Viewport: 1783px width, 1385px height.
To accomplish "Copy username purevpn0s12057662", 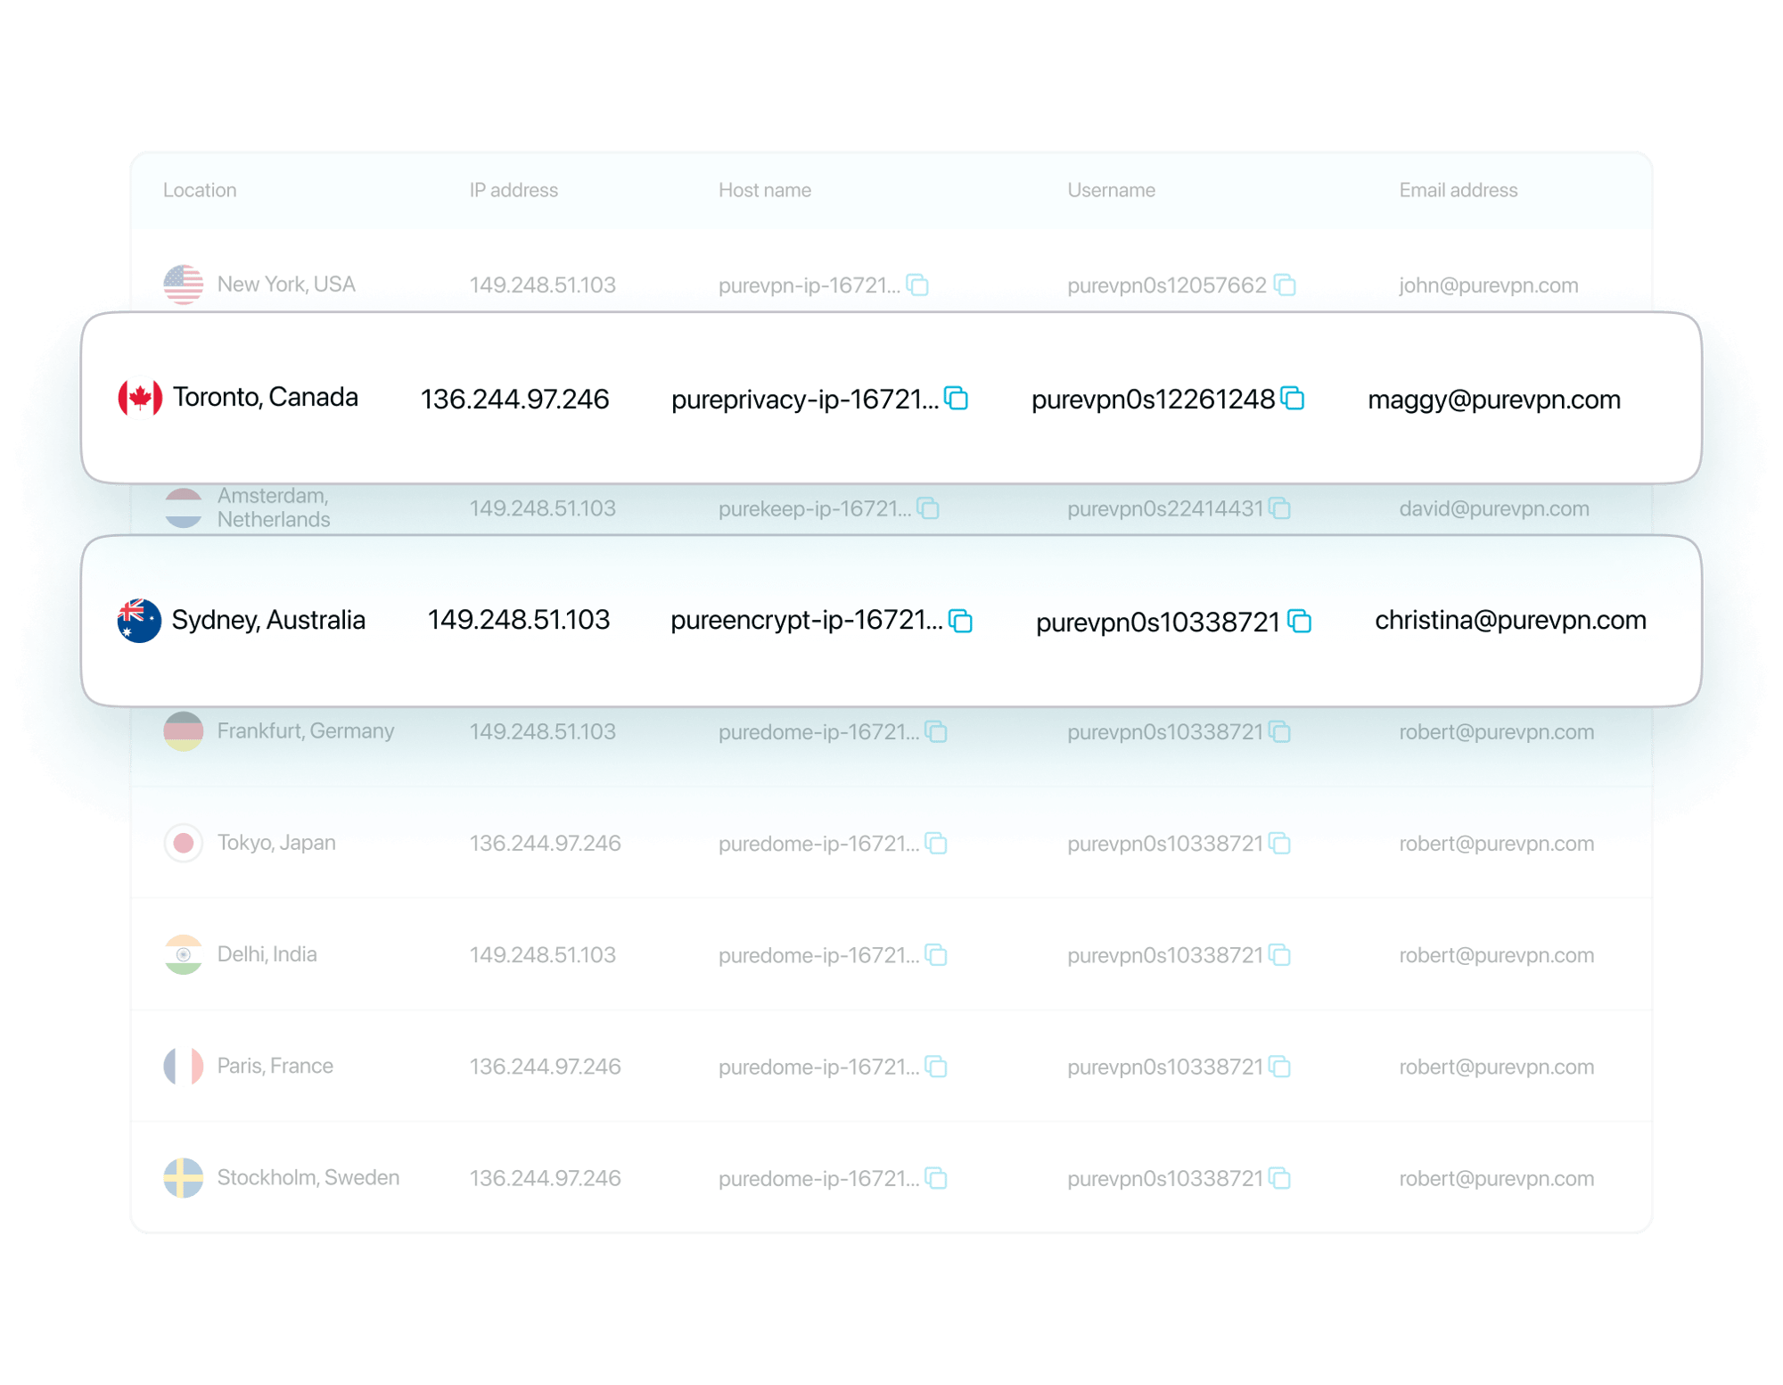I will (1285, 285).
